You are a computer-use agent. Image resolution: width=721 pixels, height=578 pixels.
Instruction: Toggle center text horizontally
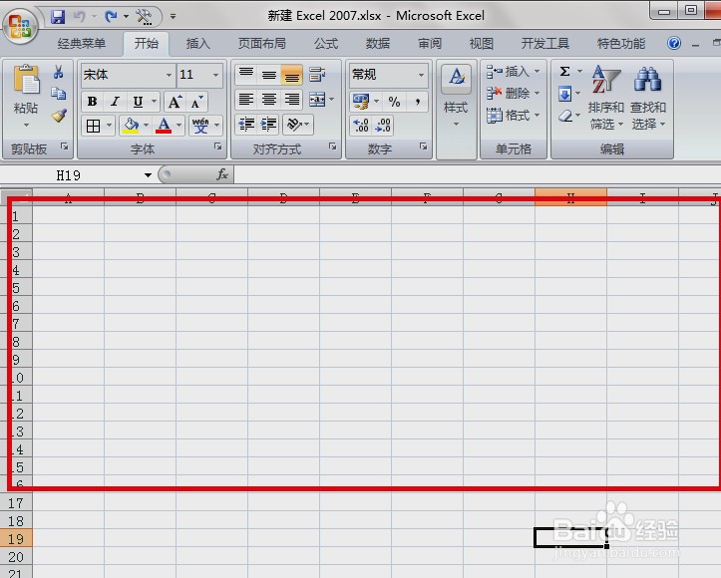click(269, 100)
